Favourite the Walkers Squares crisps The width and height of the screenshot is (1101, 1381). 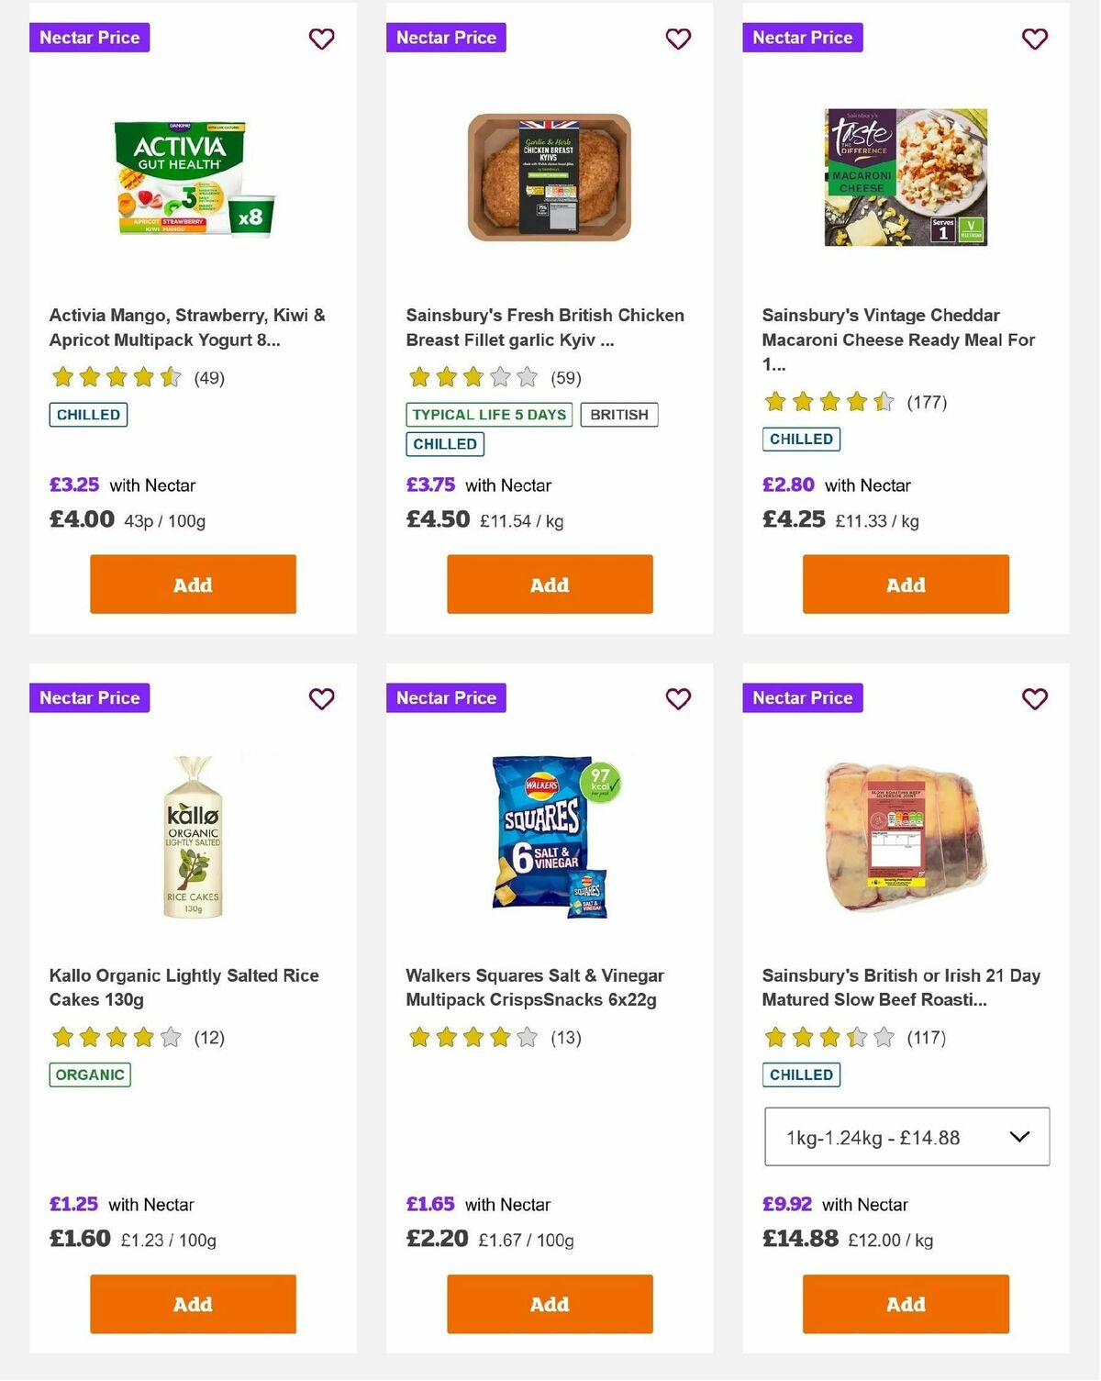(678, 699)
